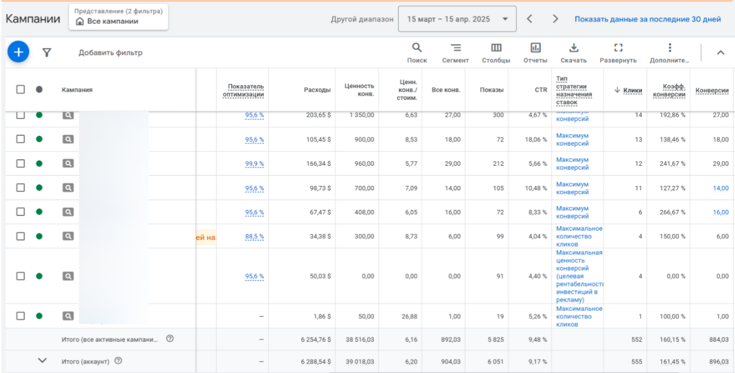The height and width of the screenshot is (373, 735).
Task: Check the box for the 1,86 $ campaign
Action: point(20,316)
